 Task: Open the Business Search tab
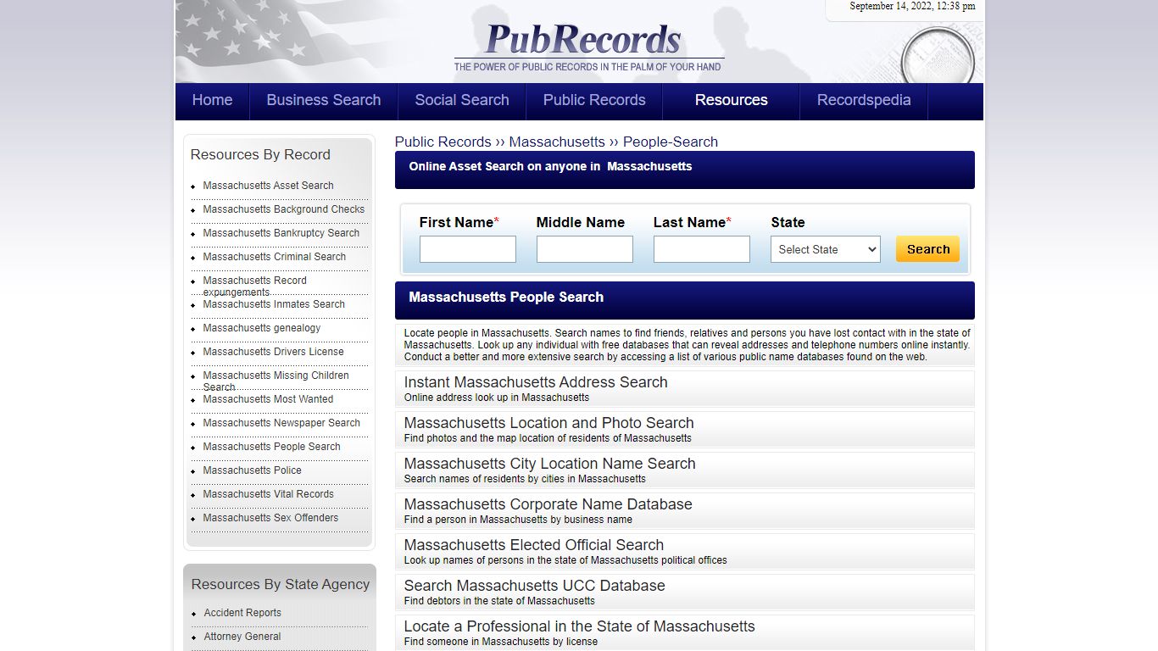click(x=323, y=100)
